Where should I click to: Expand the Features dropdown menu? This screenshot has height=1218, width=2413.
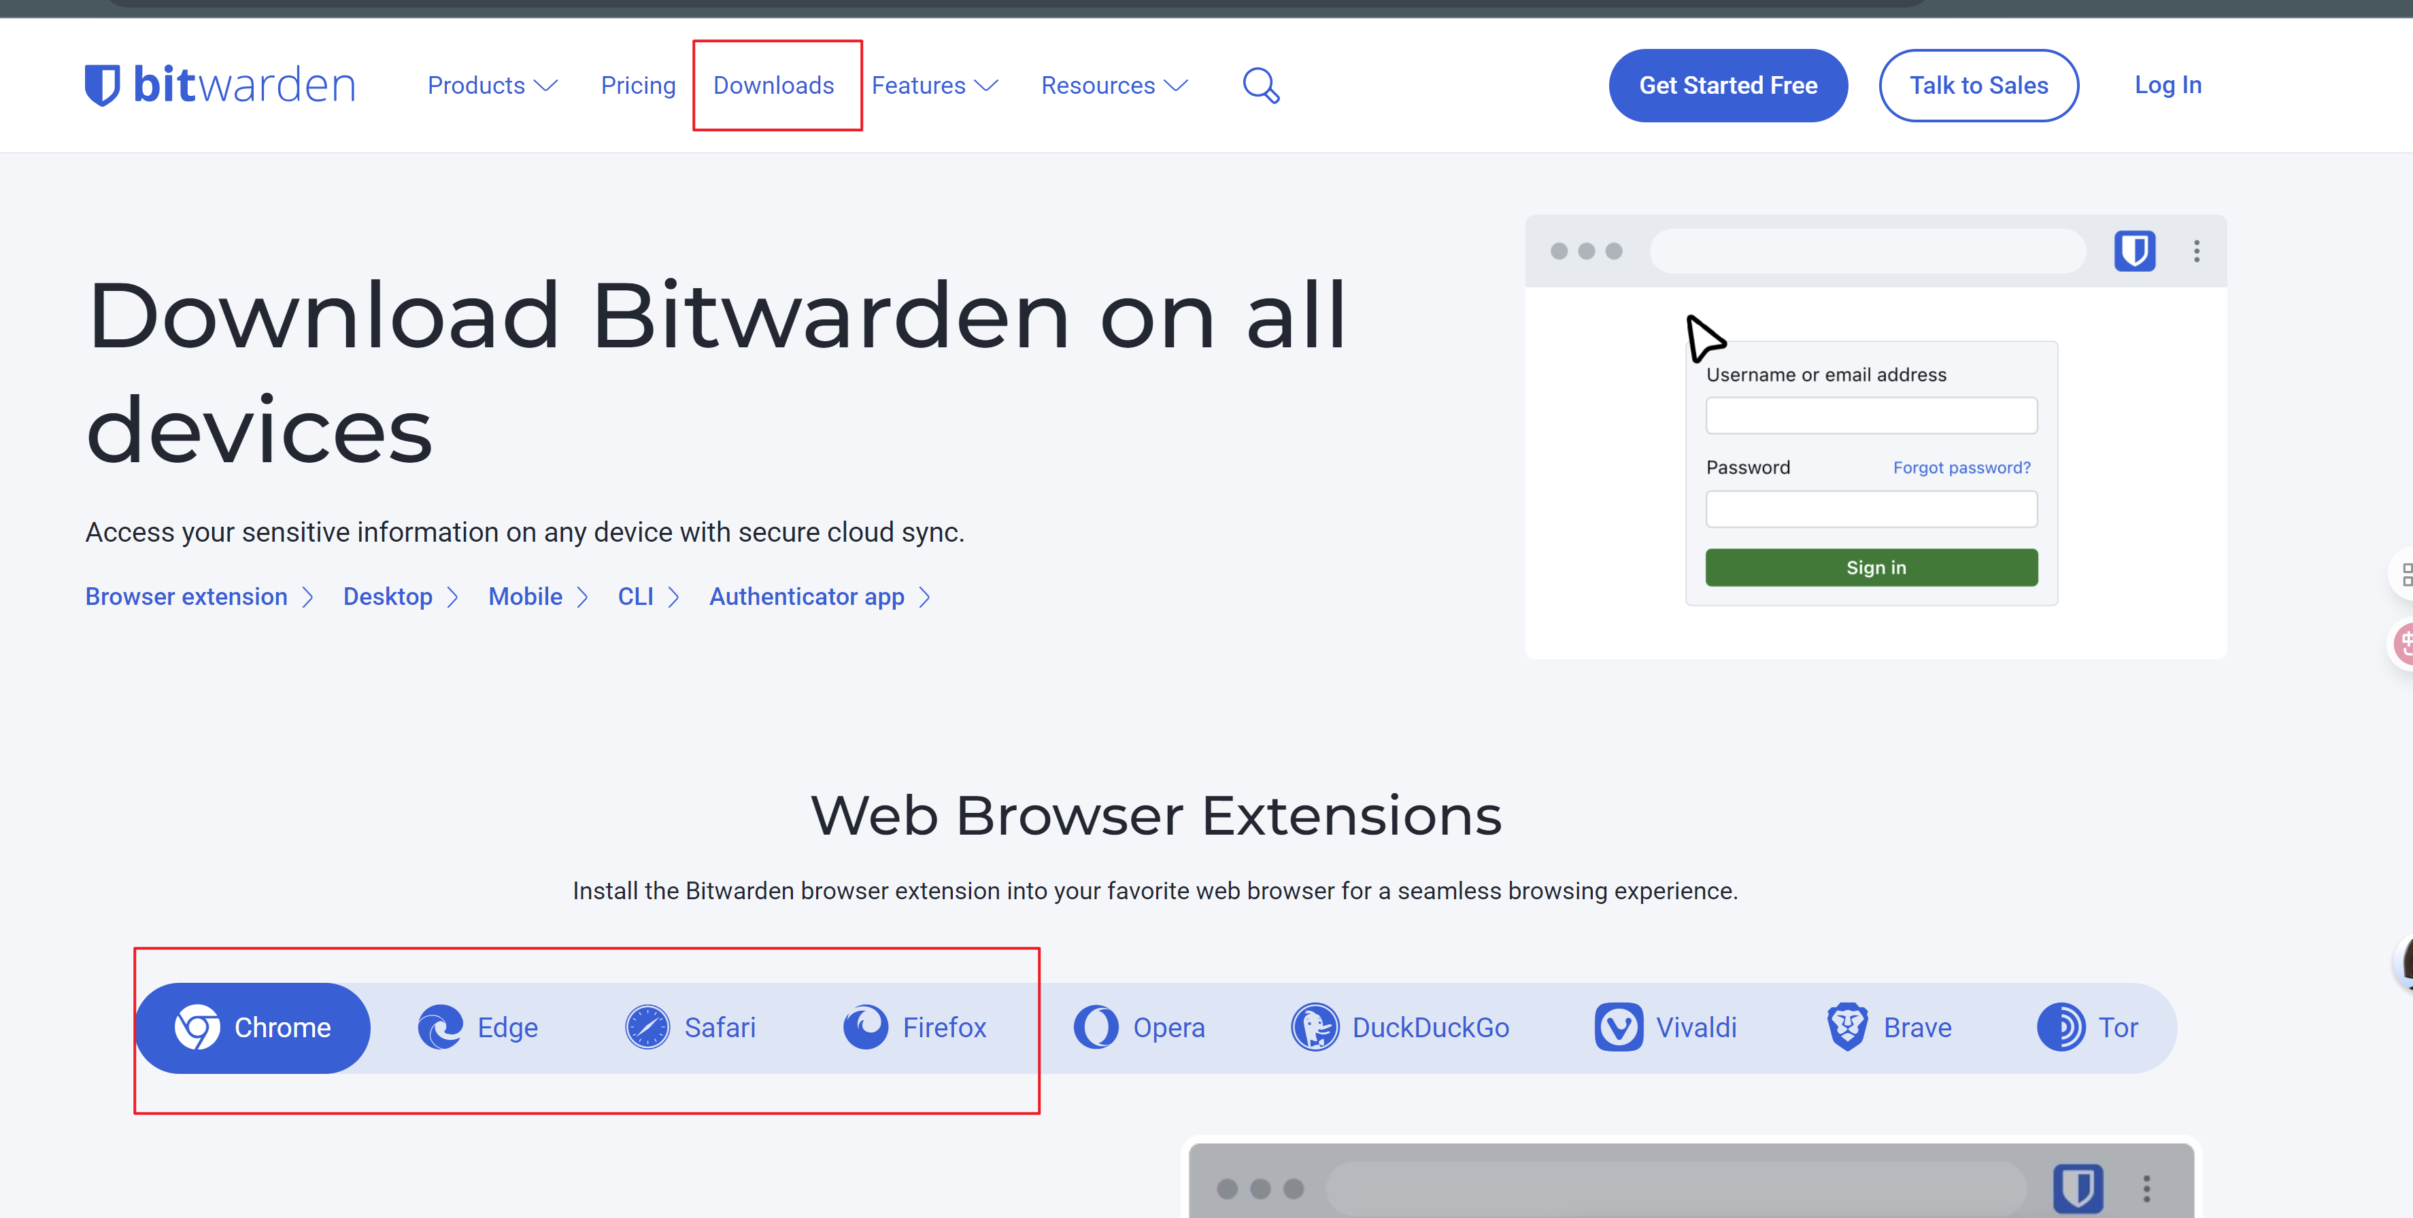(x=934, y=85)
